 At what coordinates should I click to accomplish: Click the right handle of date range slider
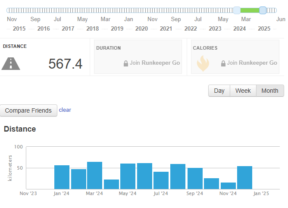(x=263, y=10)
